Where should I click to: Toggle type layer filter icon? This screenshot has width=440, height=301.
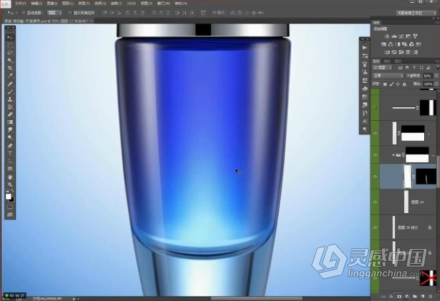click(x=414, y=68)
